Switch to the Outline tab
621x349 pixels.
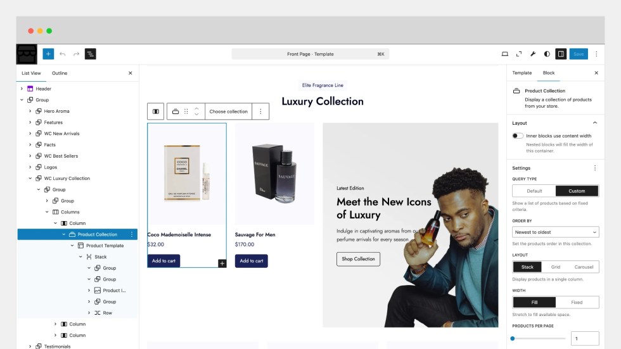point(60,73)
